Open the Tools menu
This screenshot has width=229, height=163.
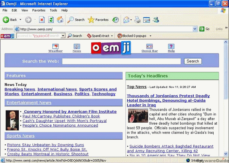coord(53,10)
